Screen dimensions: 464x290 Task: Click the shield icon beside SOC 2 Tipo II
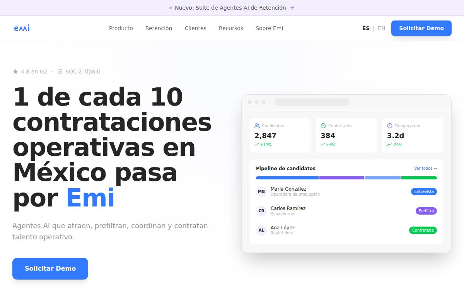tap(60, 72)
